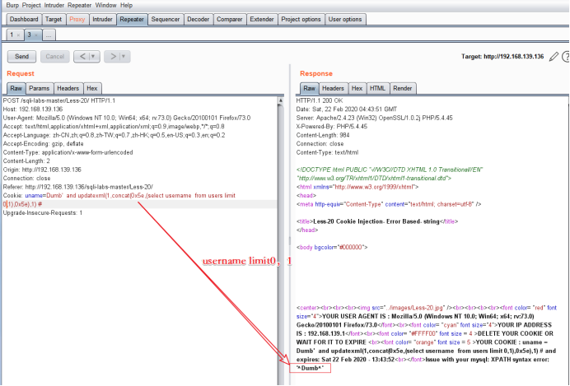Switch to the Sequencer tab

pos(166,19)
